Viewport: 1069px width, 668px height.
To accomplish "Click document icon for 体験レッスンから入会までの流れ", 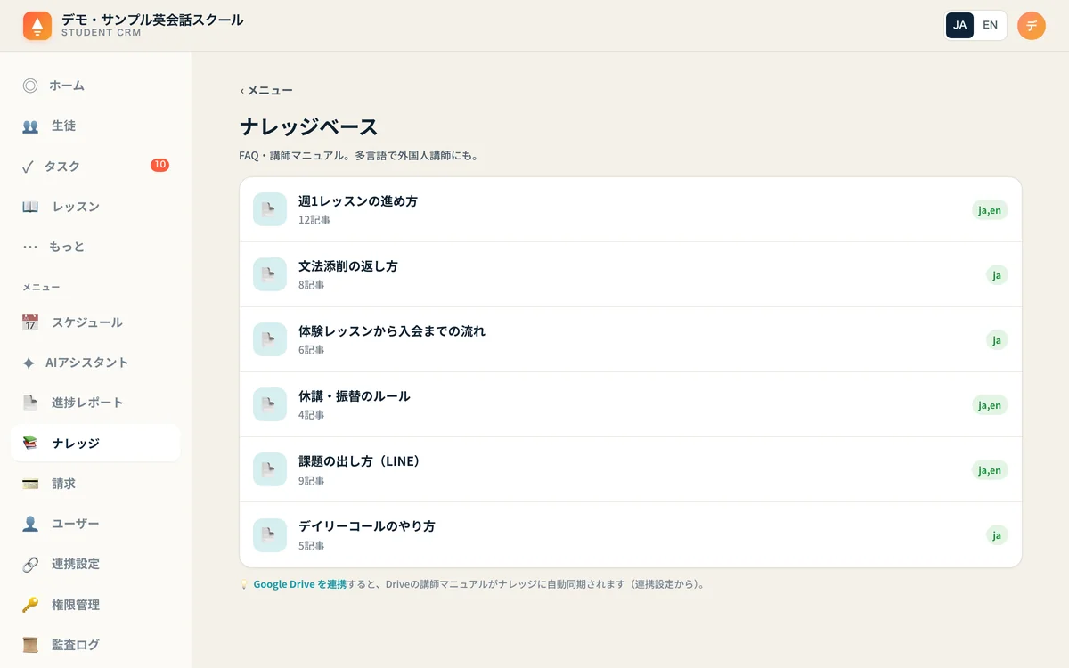I will click(270, 339).
